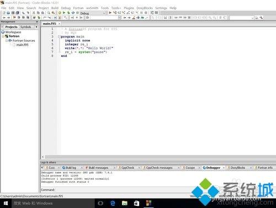This screenshot has height=208, width=276.
Task: Start debugging with the Debug/Continue icon
Action: click(110, 13)
